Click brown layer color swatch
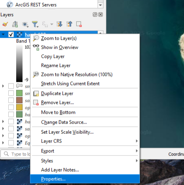184x185 pixels. 19,100
